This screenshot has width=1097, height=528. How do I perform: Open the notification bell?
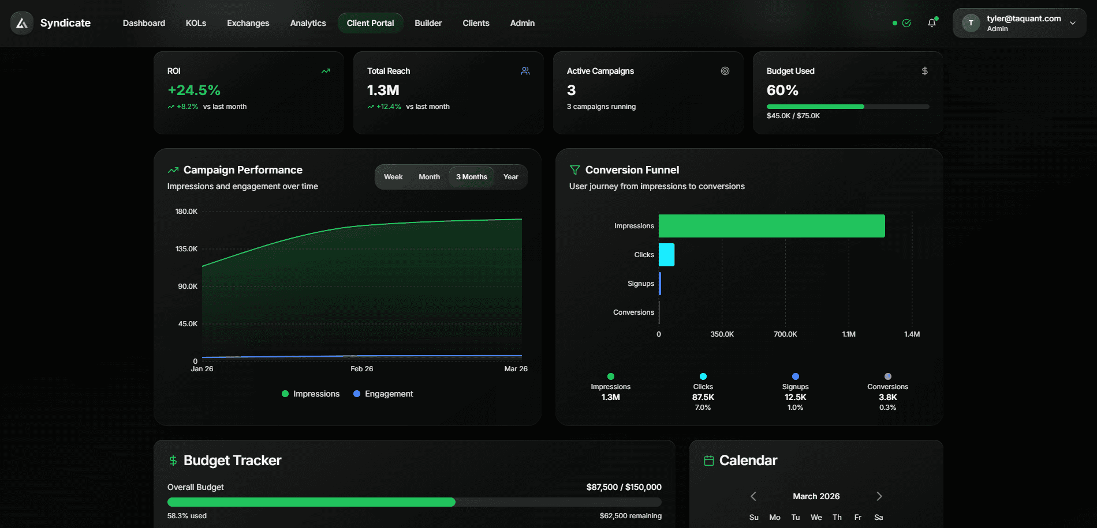pyautogui.click(x=931, y=23)
